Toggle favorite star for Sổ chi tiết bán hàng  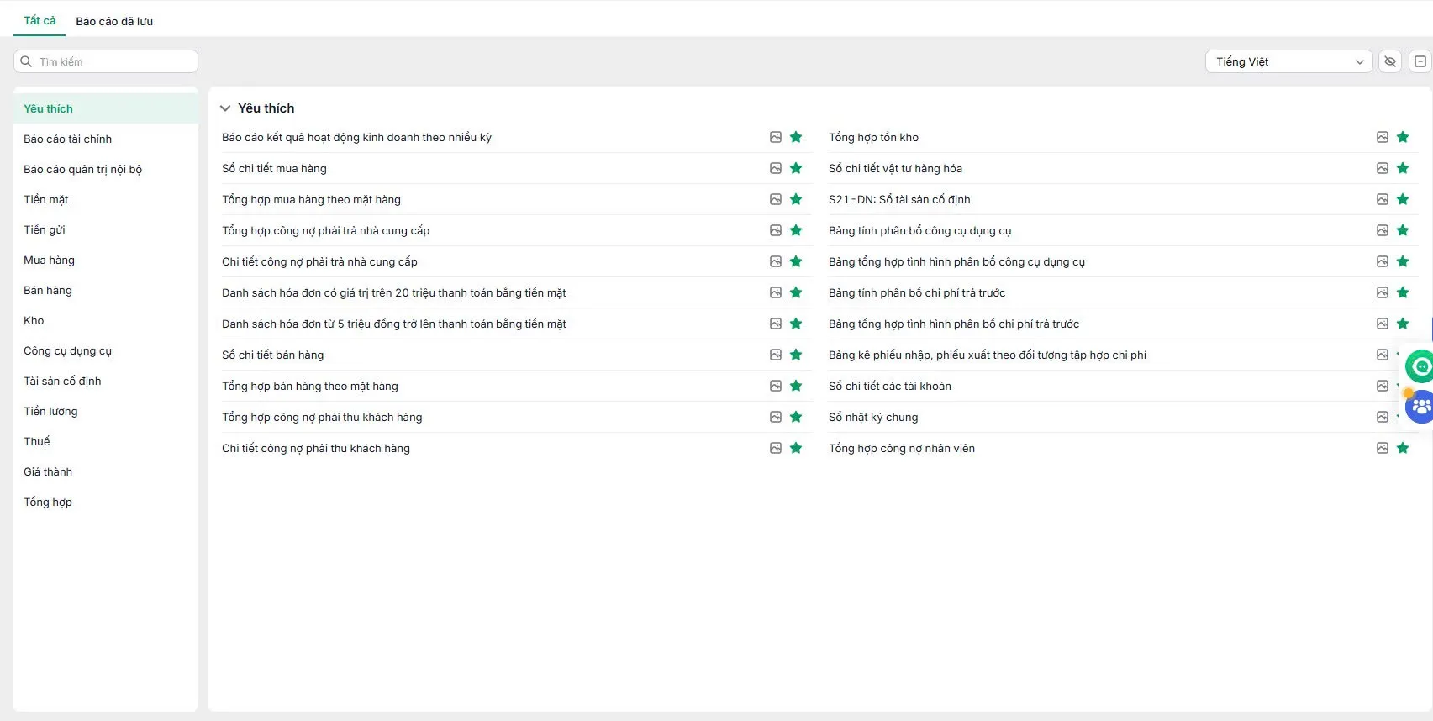796,355
